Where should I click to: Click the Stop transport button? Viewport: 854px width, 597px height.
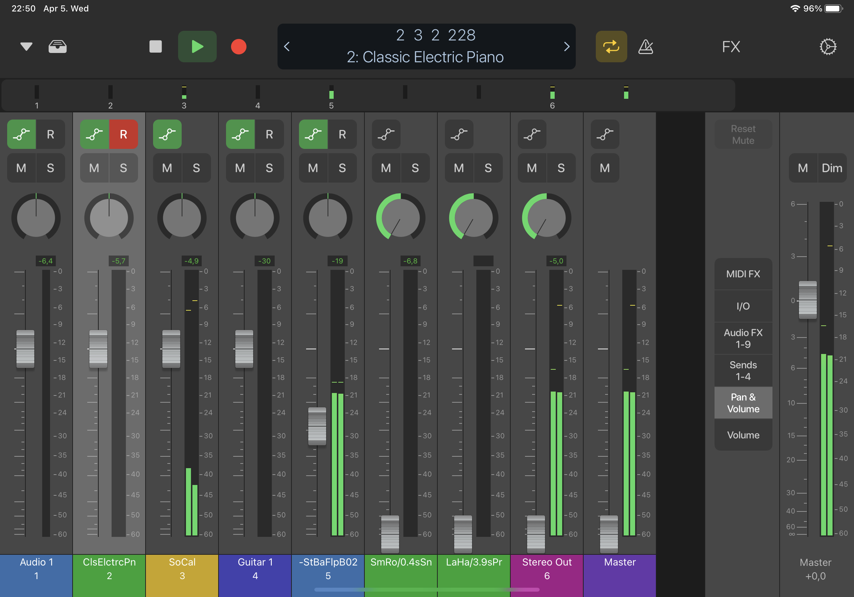point(156,47)
